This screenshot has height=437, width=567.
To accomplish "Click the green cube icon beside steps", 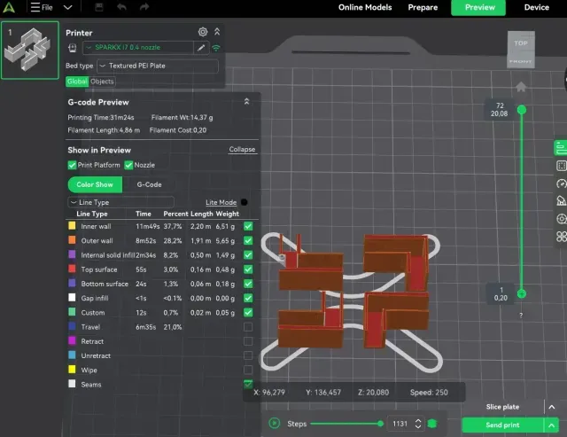I will click(x=432, y=424).
